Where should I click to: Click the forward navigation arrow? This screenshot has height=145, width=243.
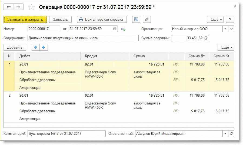18,7
